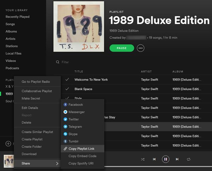Open Recently Played in library
The width and height of the screenshot is (212, 171).
tap(17, 17)
